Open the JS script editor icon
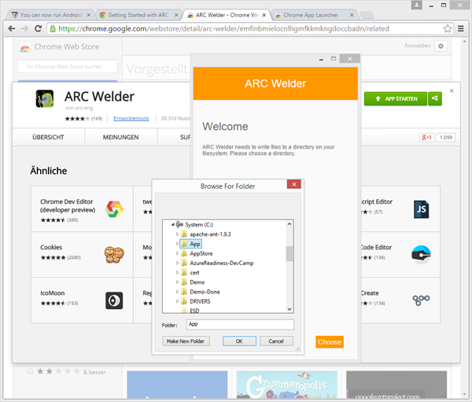This screenshot has width=472, height=402. pyautogui.click(x=421, y=209)
